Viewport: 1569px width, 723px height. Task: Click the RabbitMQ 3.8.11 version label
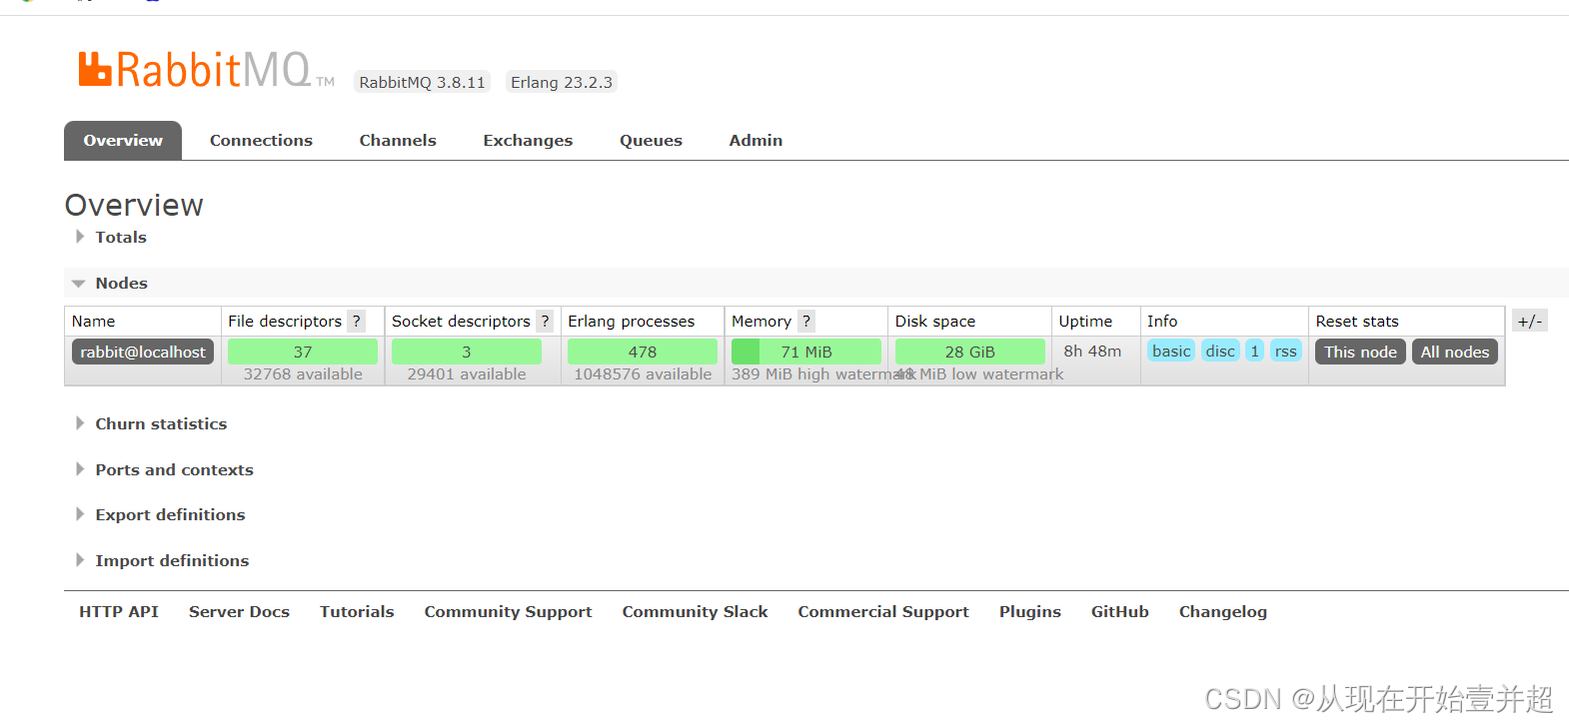422,82
